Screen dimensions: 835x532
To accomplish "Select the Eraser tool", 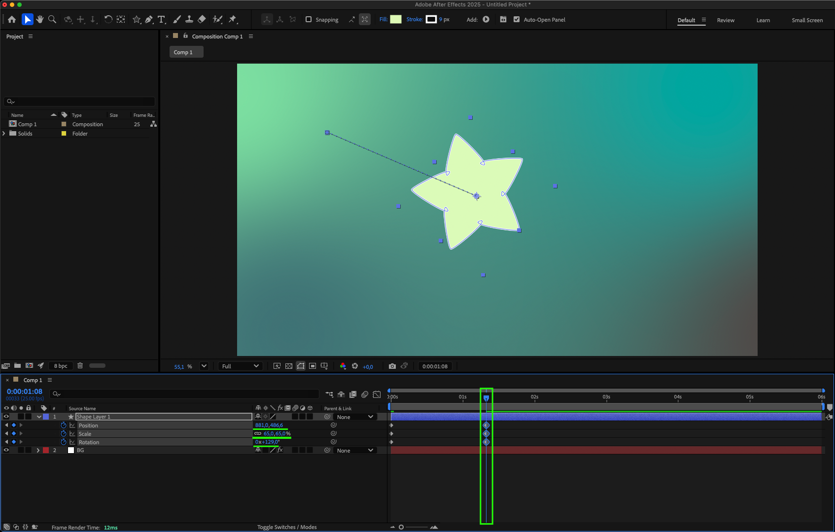I will click(x=202, y=19).
